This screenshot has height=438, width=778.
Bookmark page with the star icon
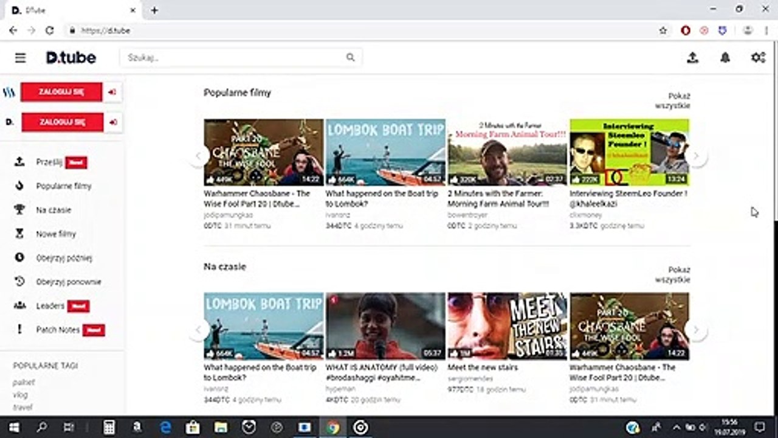pyautogui.click(x=663, y=30)
